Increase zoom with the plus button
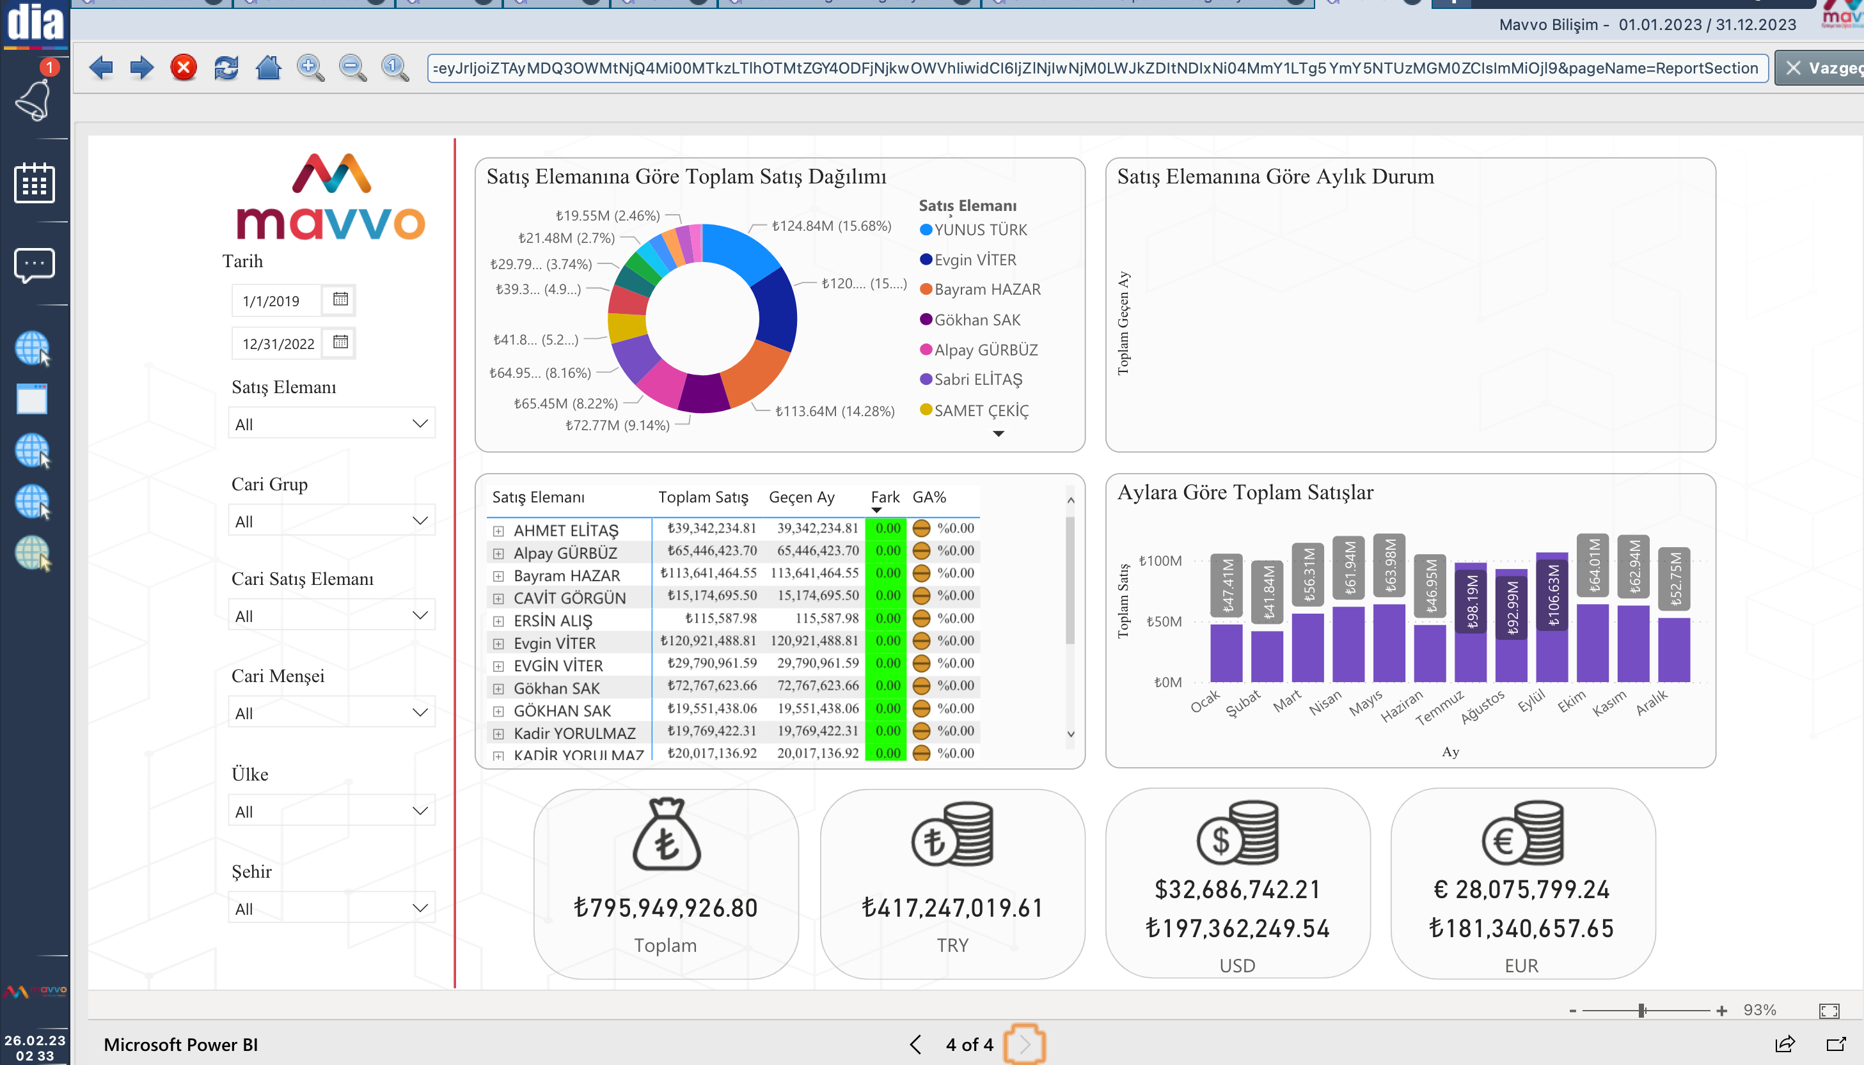This screenshot has width=1864, height=1065. coord(1721,1010)
